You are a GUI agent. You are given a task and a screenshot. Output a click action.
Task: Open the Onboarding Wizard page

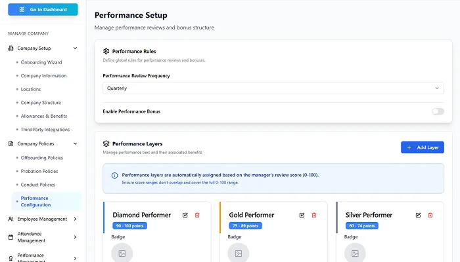coord(41,62)
